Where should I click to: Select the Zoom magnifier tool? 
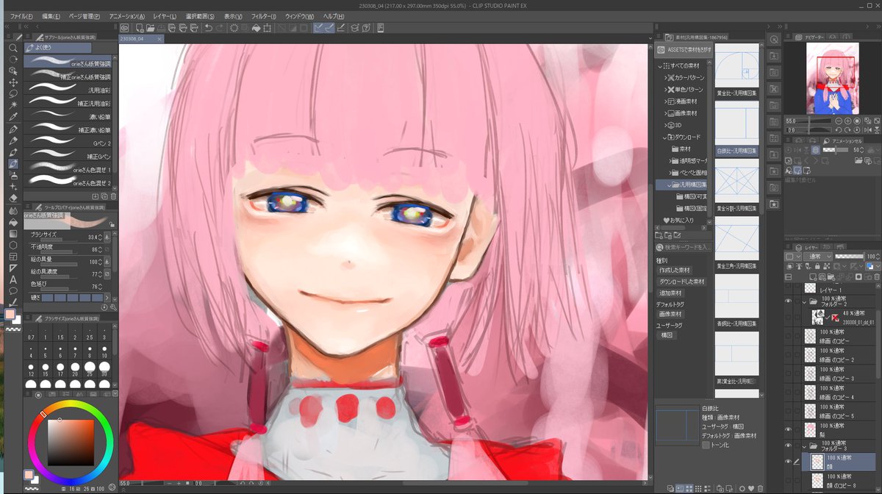[13, 48]
